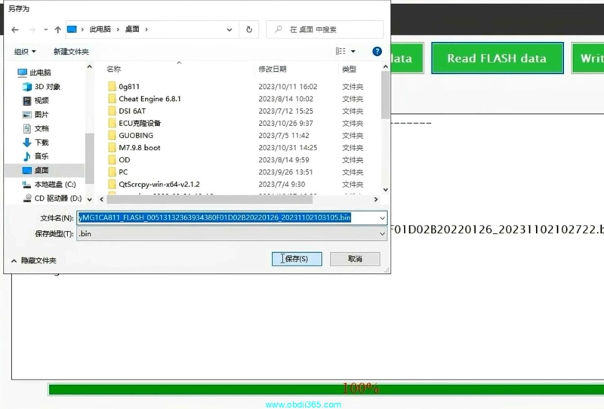Click 取消 button
The width and height of the screenshot is (604, 409).
(x=355, y=259)
